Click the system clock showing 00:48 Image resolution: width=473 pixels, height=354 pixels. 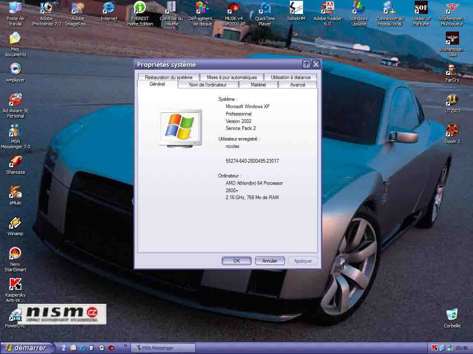pyautogui.click(x=462, y=348)
